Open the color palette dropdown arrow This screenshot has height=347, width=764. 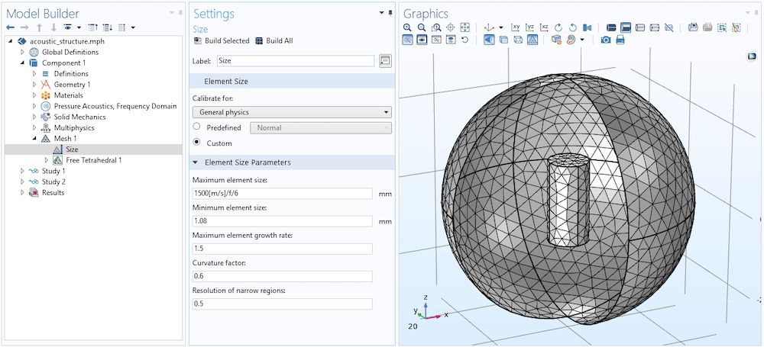click(x=582, y=40)
